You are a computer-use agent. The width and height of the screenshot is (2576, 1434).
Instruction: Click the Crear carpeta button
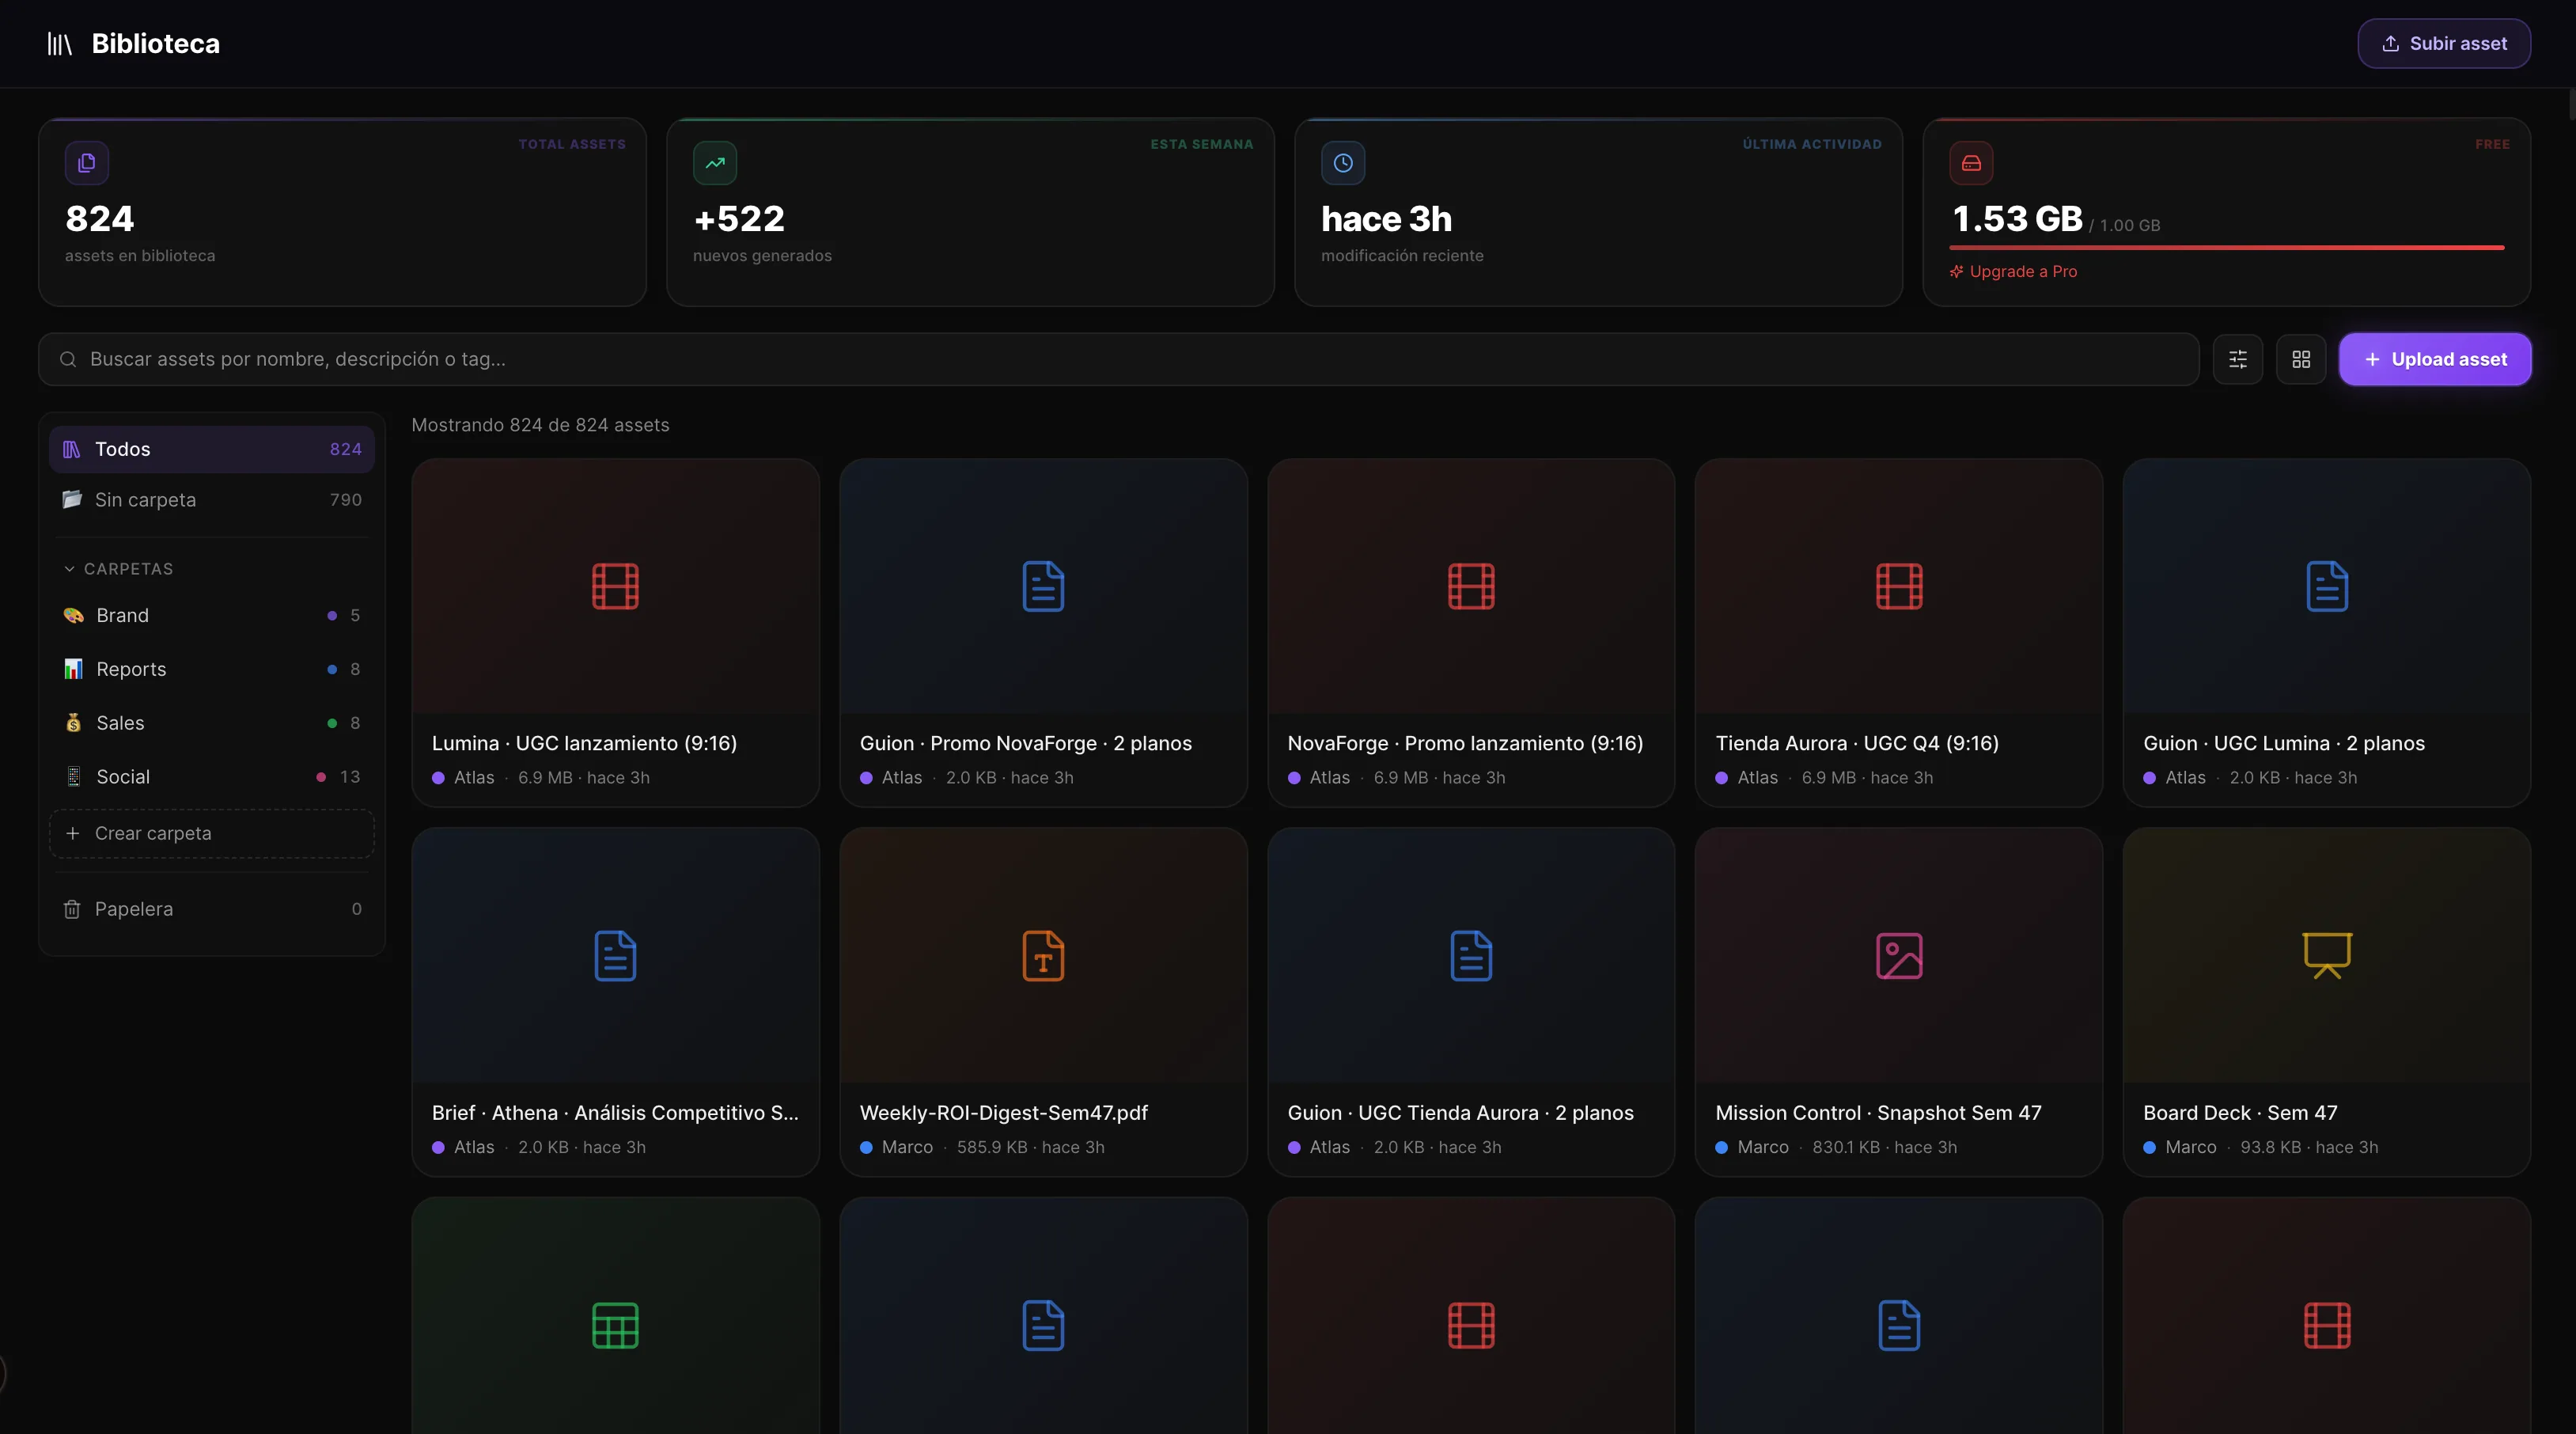click(212, 834)
